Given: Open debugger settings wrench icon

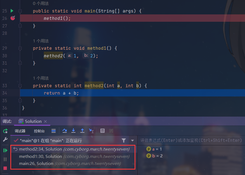Looking at the screenshot, I should coord(5,140).
